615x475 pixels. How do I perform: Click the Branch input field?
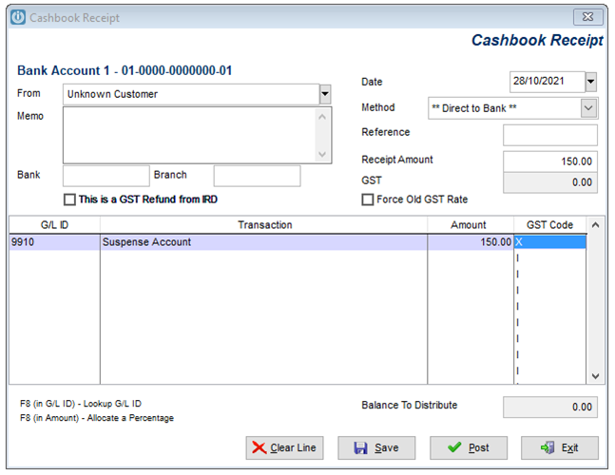coord(257,176)
